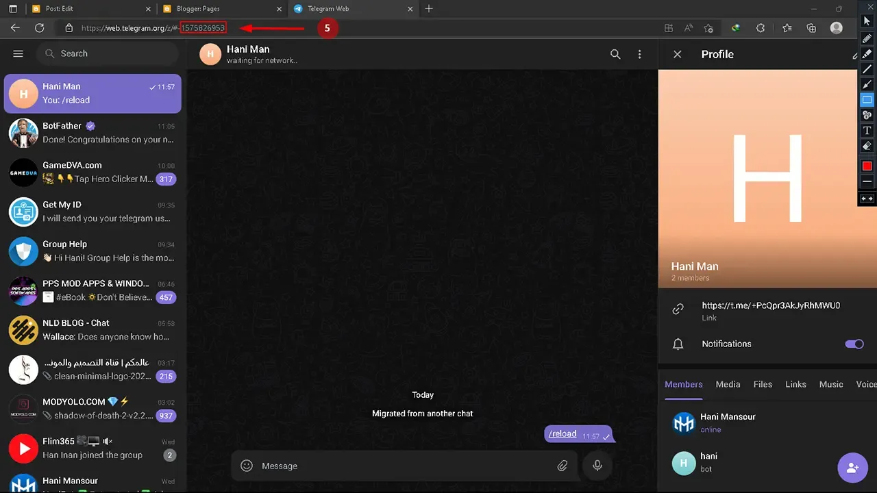Screen dimensions: 877x493
Task: Open the three-dot chat options menu
Action: (640, 54)
